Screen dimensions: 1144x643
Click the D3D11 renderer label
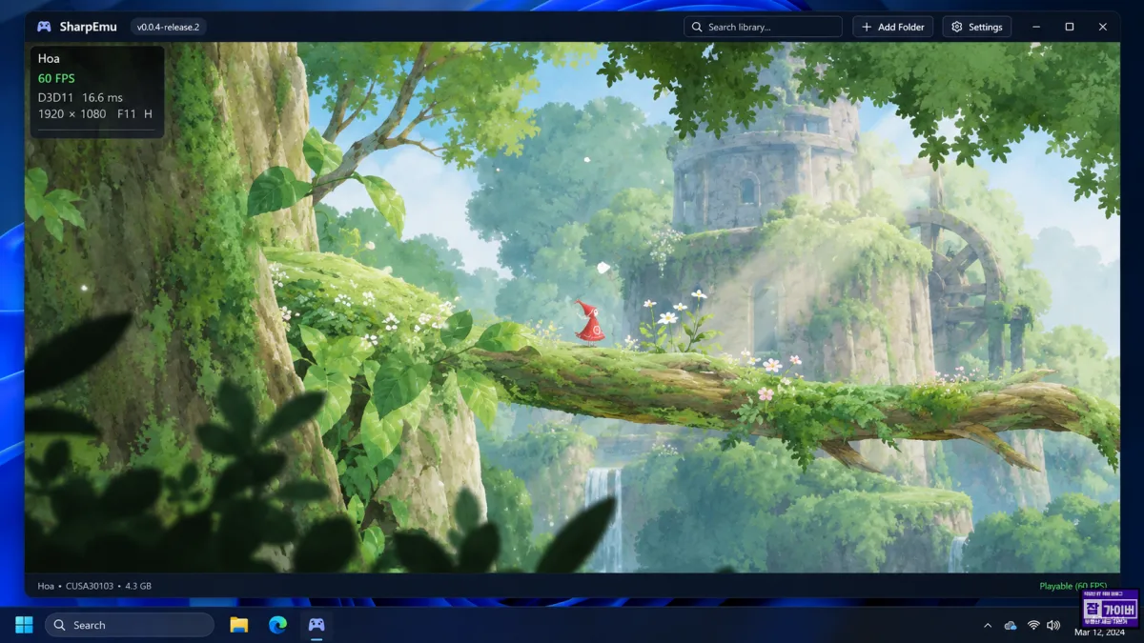[x=54, y=97]
